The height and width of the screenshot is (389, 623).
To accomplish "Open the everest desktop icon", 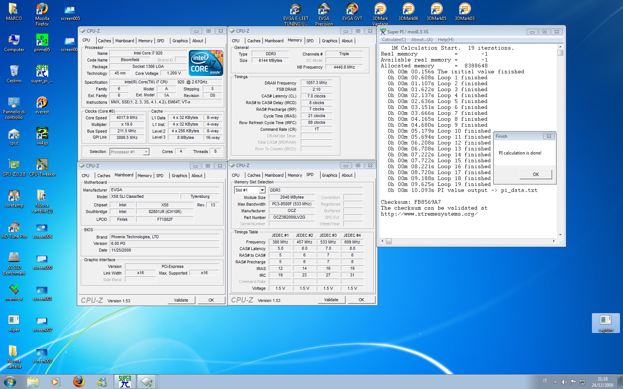I will (42, 105).
